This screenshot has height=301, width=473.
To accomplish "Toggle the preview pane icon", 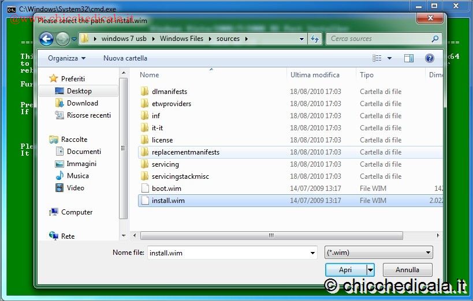I will pos(409,58).
